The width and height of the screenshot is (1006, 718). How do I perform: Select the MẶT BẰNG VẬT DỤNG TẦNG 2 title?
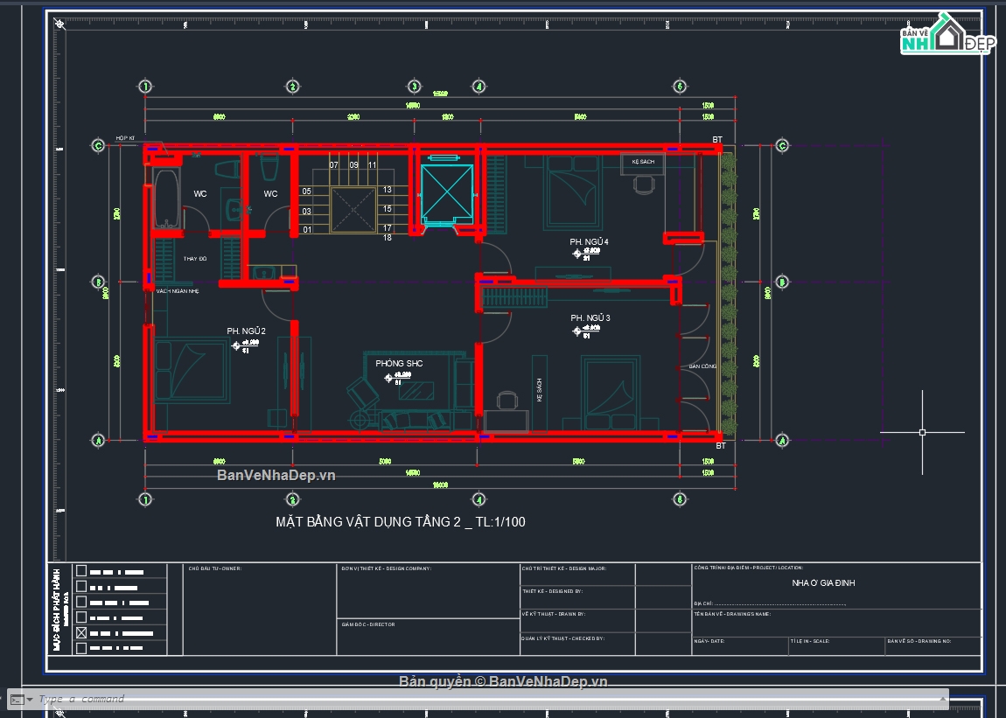tap(401, 522)
